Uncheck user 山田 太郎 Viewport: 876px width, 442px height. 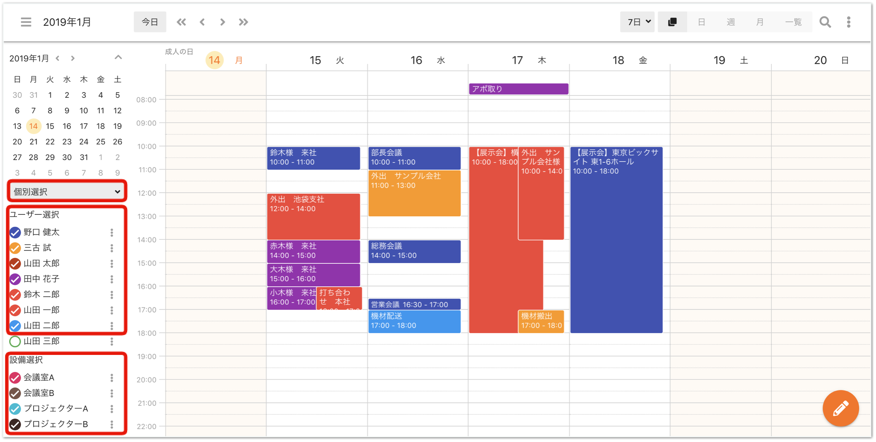click(x=15, y=263)
